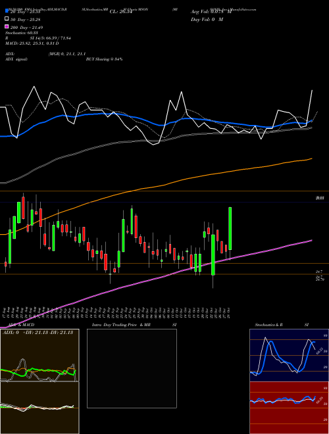This screenshot has width=329, height=434.
Task: Click the ADX '(MGR) 0, 21.1, 21.1' values
Action: [67, 54]
